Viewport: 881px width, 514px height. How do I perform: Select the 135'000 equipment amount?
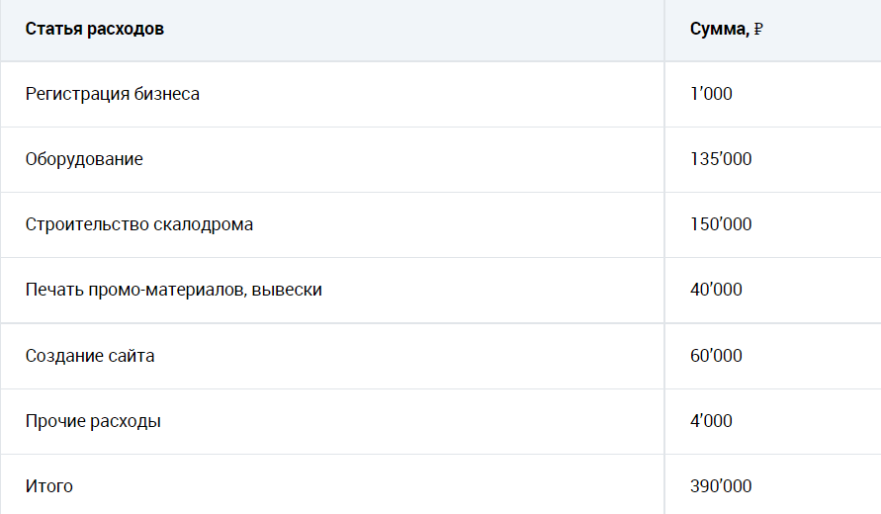721,158
